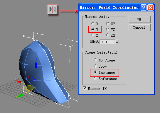This screenshot has height=113, width=160.
Task: Choose the ZX mirror plane option
Action: pos(107,35)
